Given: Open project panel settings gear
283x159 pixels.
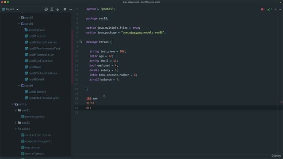Looking at the screenshot, I should pos(65,9).
